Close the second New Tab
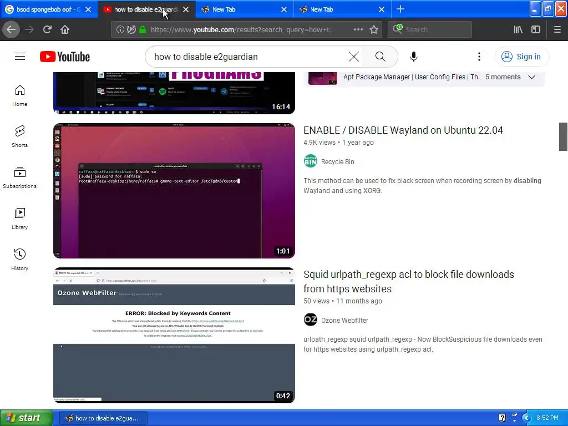568x426 pixels. click(382, 9)
